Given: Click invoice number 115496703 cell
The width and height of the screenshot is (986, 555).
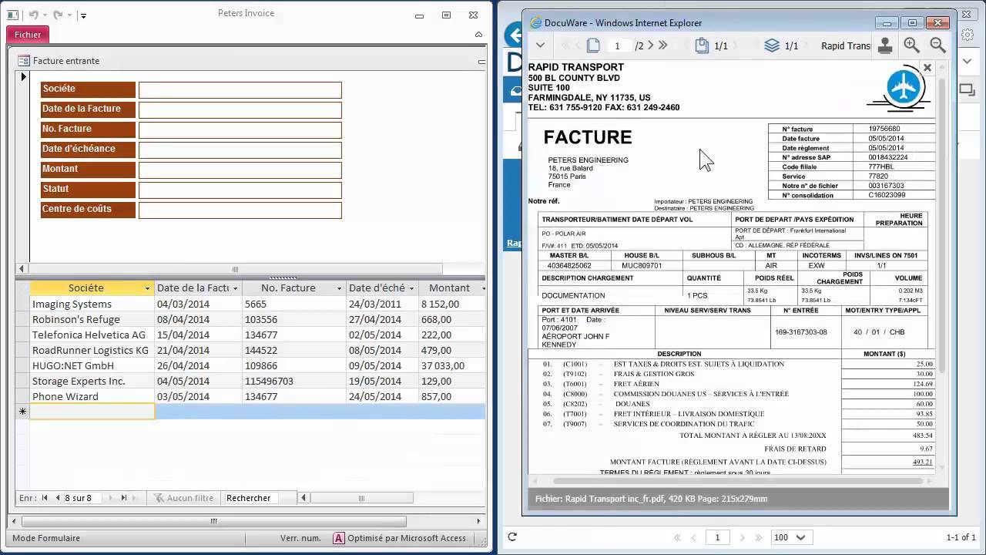Looking at the screenshot, I should click(293, 381).
